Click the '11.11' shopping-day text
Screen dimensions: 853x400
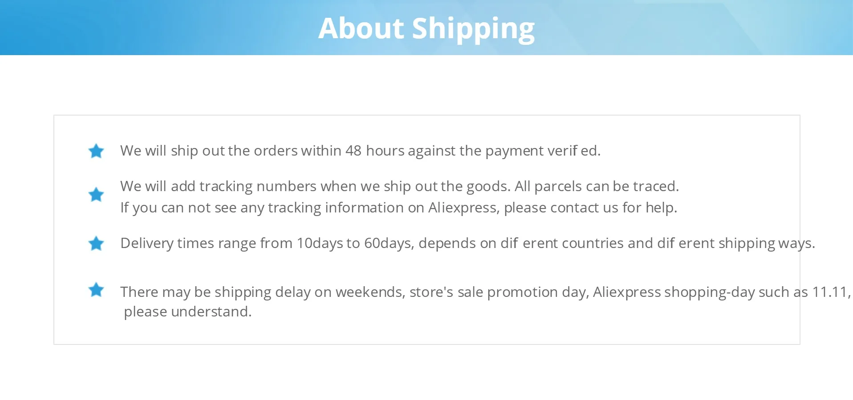pyautogui.click(x=831, y=292)
